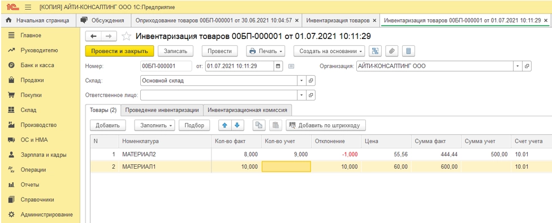Screen dimensions: 552x223
Task: Click the document date input field
Action: tap(239, 65)
